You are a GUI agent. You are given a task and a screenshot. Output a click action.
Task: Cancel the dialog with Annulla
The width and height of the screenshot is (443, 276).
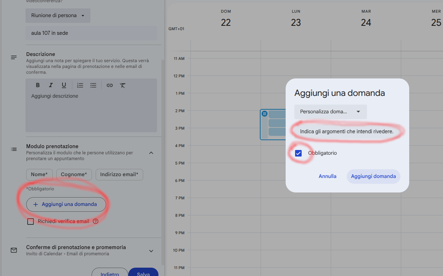pos(327,176)
